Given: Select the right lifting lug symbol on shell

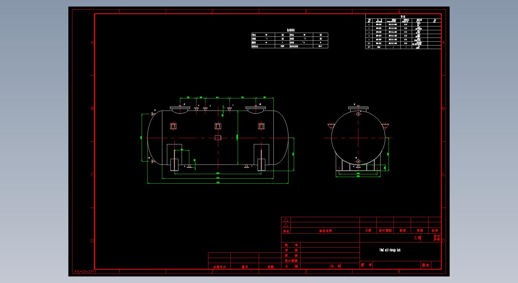Looking at the screenshot, I should [261, 126].
